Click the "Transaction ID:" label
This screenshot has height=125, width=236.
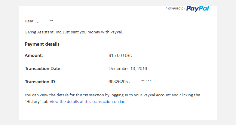(41, 82)
